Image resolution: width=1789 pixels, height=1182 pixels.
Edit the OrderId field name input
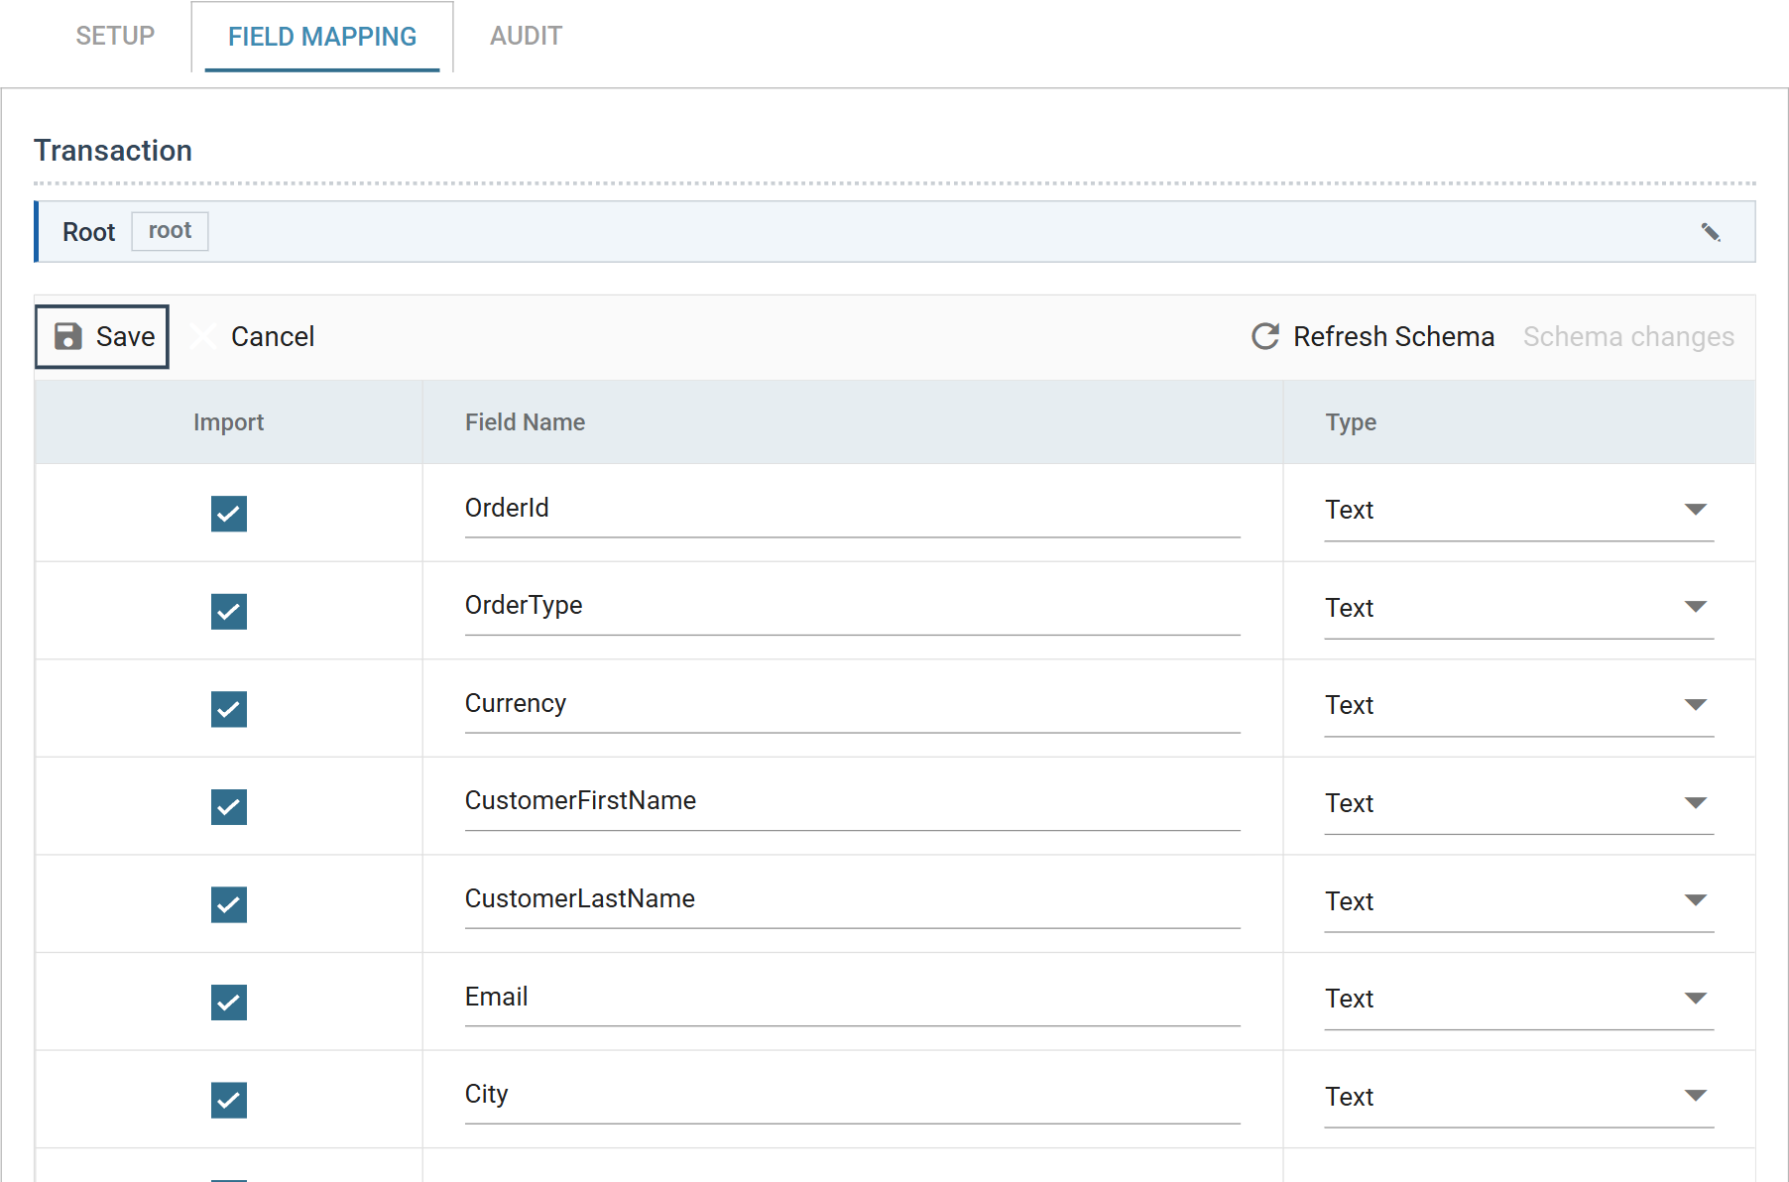click(853, 510)
